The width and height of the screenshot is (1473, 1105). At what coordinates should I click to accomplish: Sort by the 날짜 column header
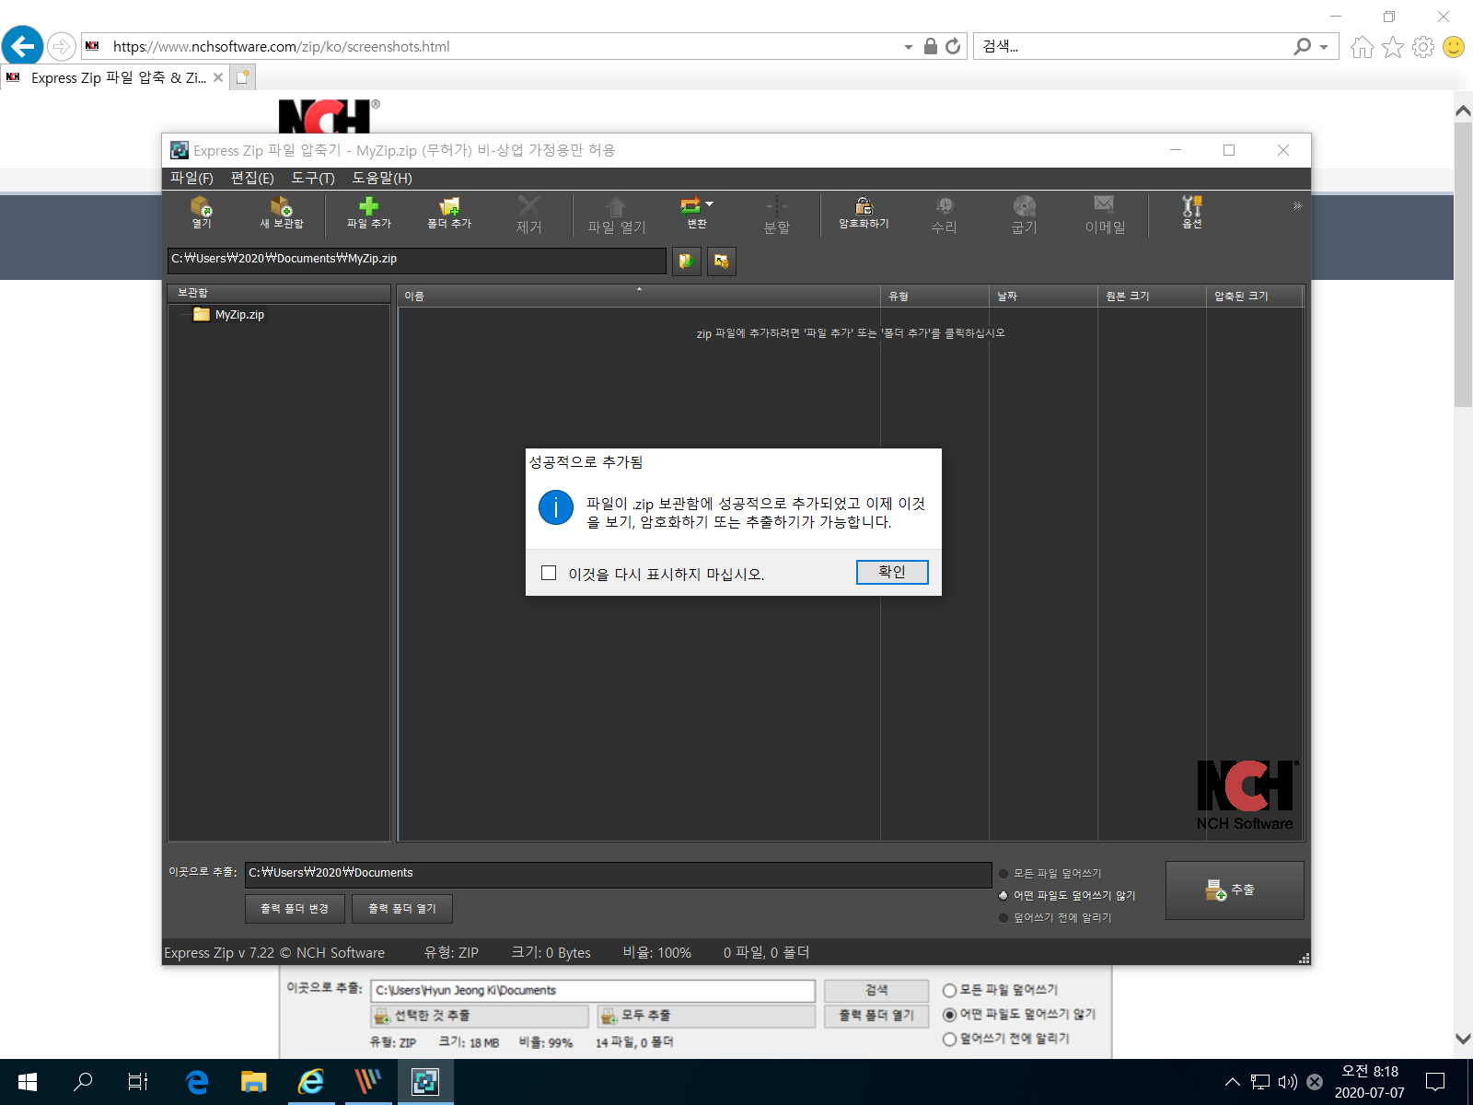1043,296
